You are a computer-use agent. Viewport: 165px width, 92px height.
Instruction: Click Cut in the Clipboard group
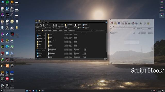coord(47,25)
